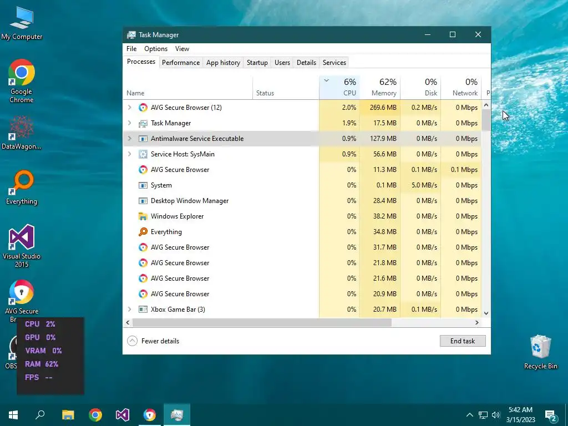The height and width of the screenshot is (426, 568).
Task: Open the Options menu
Action: [x=156, y=49]
